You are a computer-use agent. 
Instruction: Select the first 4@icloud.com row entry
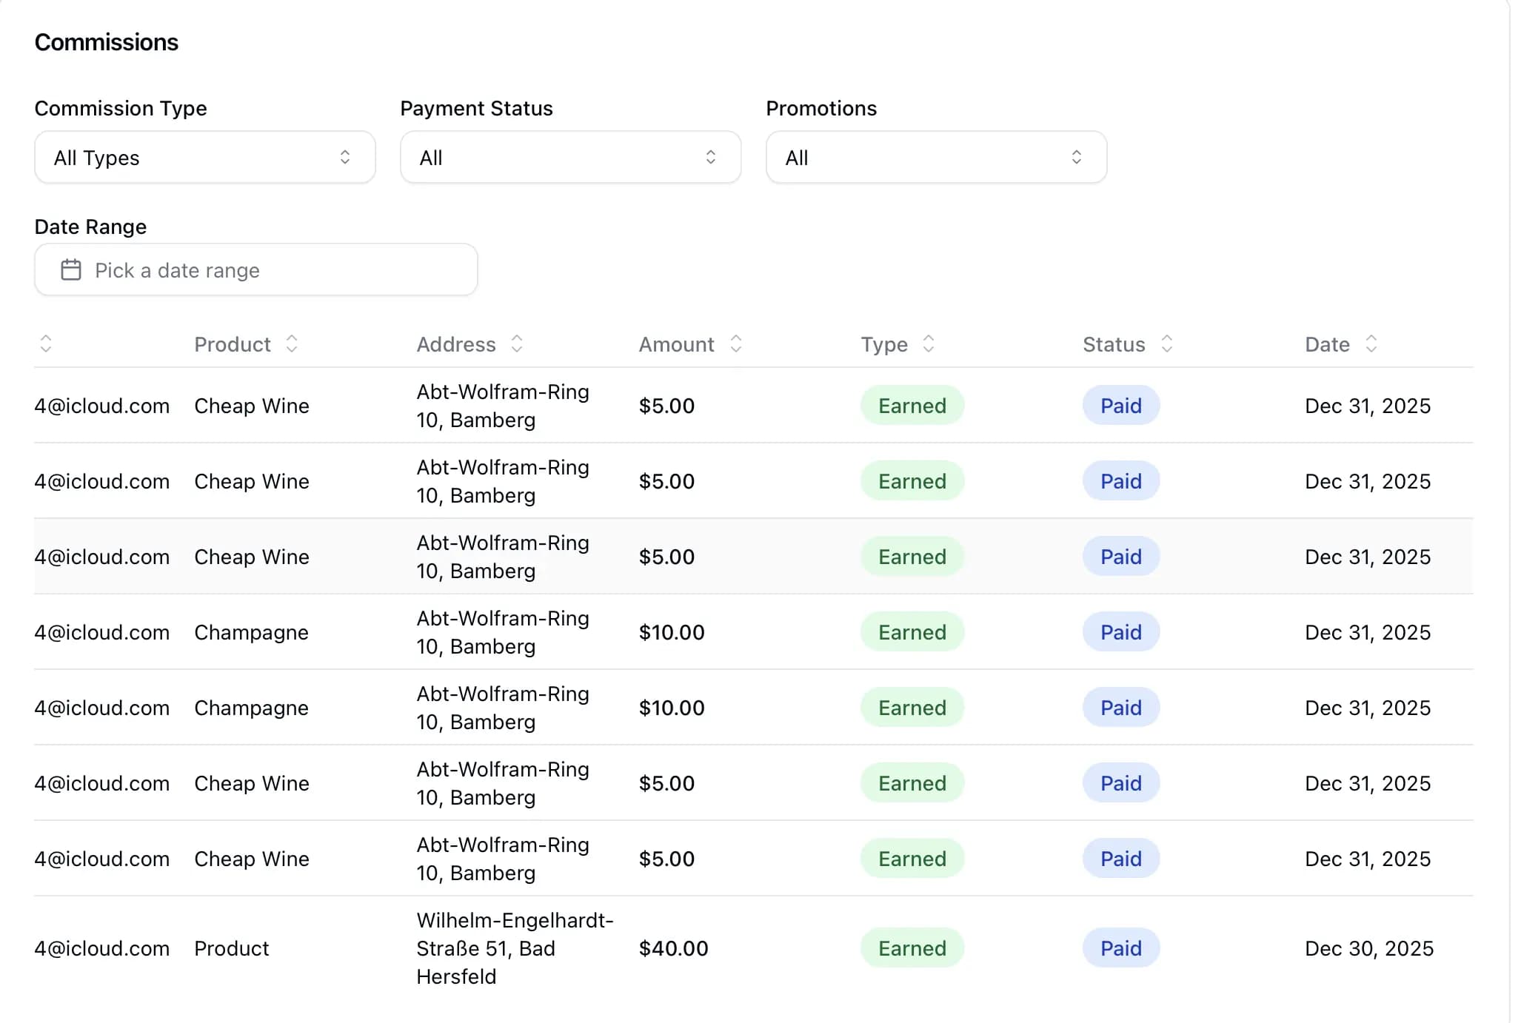(x=102, y=406)
